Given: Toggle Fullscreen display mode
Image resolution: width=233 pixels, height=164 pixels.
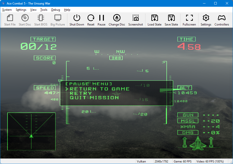Looking at the screenshot, I should click(x=189, y=20).
